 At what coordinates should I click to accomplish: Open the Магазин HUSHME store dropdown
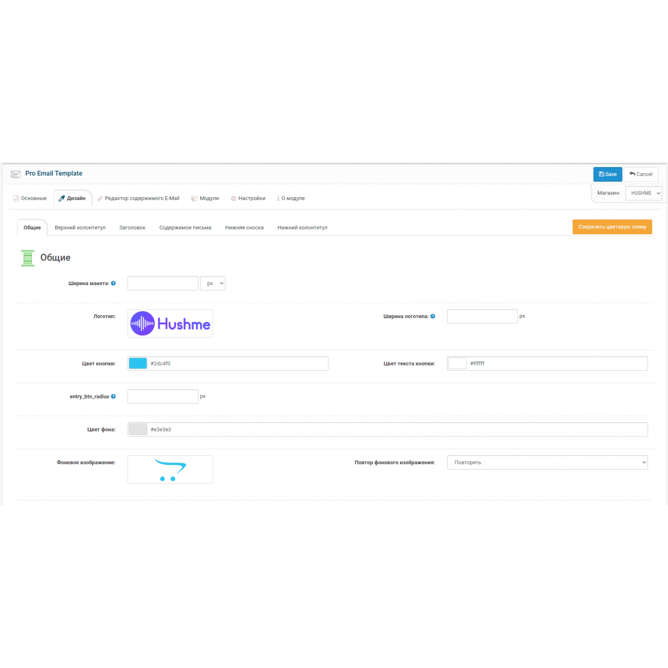(x=644, y=193)
